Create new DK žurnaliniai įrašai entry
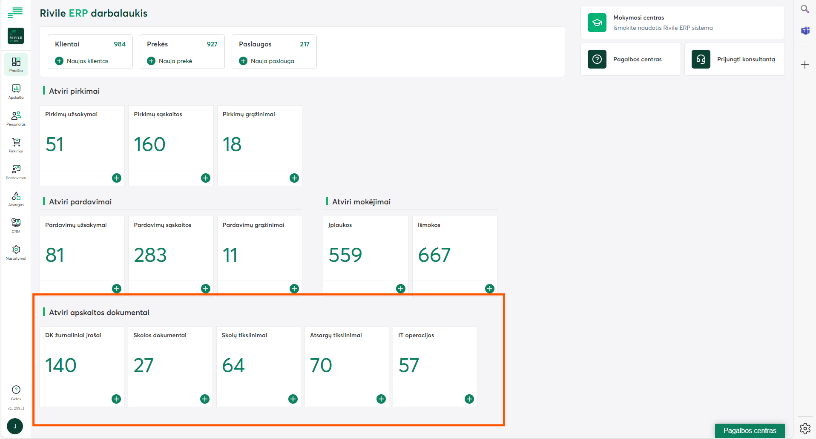The image size is (816, 439). [116, 399]
